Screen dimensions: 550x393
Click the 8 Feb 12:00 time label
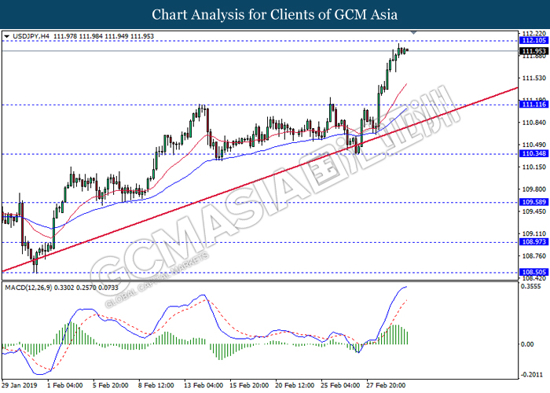(156, 385)
